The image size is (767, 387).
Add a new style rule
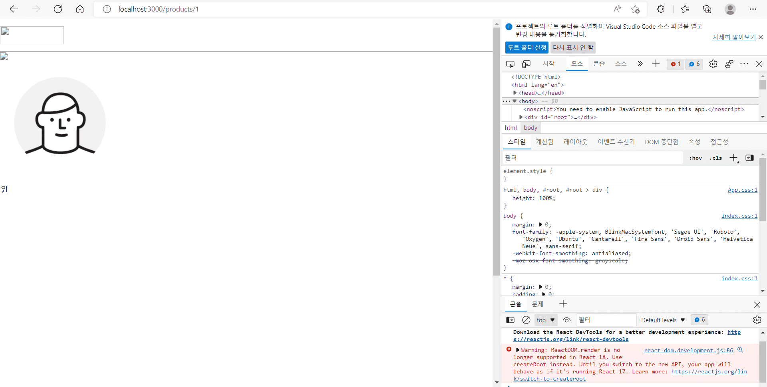coord(734,158)
